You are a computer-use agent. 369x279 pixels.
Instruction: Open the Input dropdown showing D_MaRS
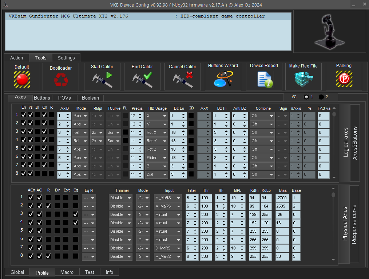[167, 248]
